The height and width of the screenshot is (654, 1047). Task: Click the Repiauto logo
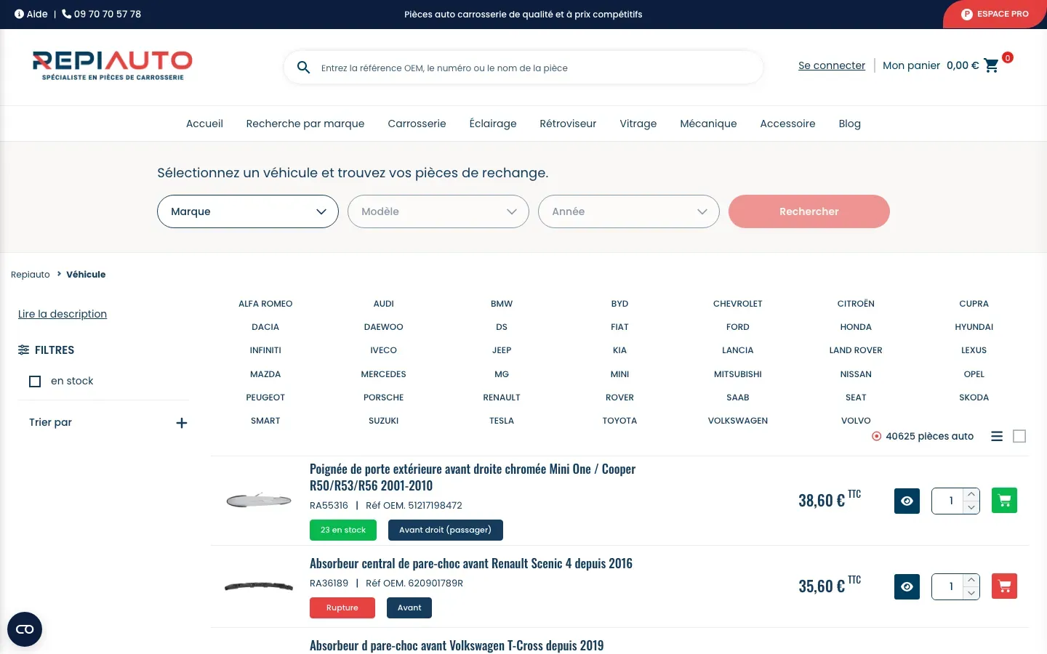point(113,65)
